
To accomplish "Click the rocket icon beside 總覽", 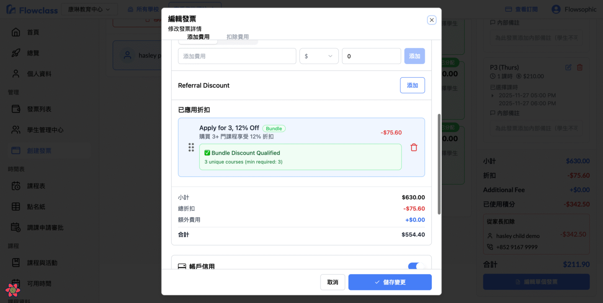I will click(x=16, y=53).
